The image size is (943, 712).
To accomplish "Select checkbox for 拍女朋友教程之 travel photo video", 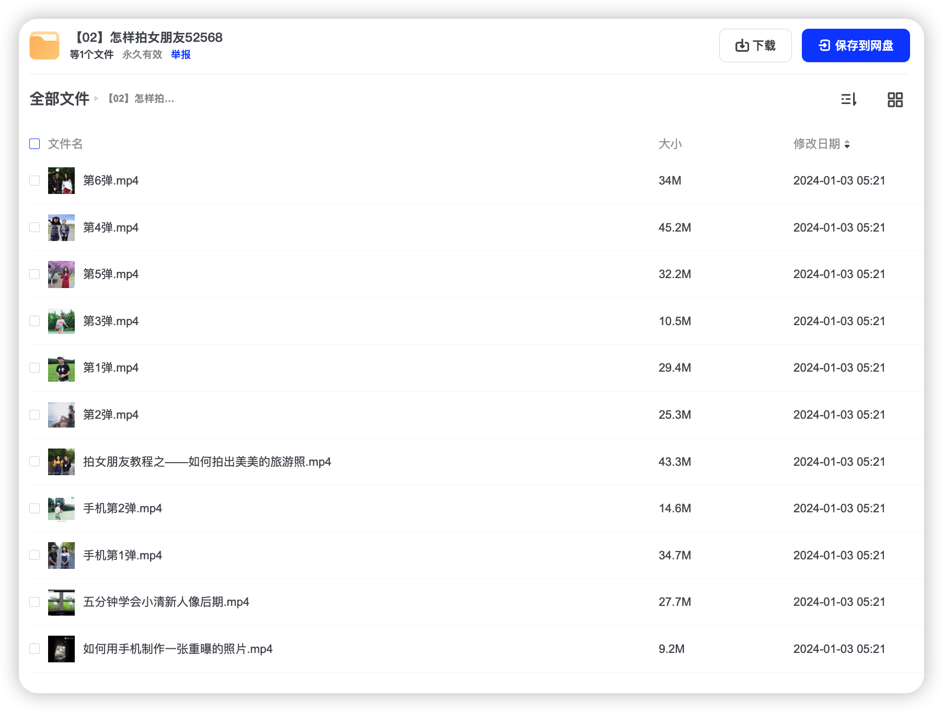I will (x=34, y=462).
